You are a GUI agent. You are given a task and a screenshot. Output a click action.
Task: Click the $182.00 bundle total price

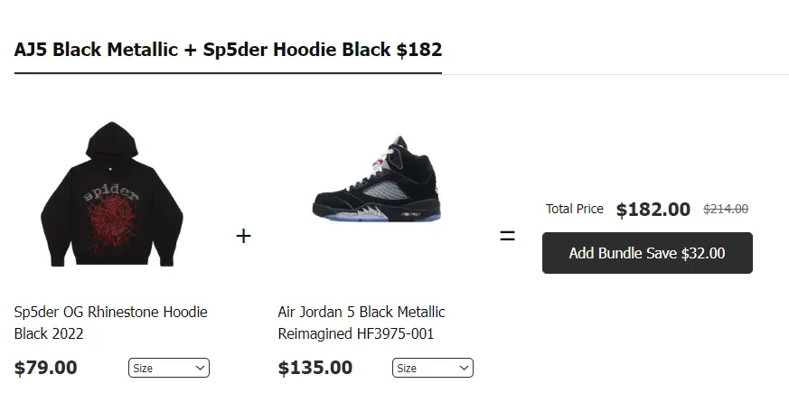point(653,210)
